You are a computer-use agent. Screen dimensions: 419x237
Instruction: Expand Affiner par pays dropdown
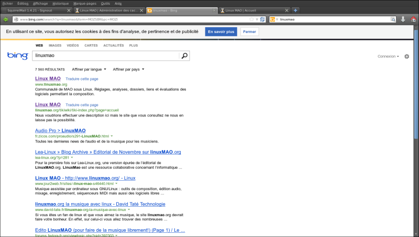point(128,69)
